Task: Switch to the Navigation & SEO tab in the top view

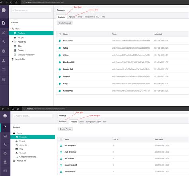Action: click(x=92, y=17)
